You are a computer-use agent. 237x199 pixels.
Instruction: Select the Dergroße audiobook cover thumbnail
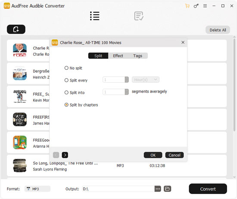(x=20, y=73)
